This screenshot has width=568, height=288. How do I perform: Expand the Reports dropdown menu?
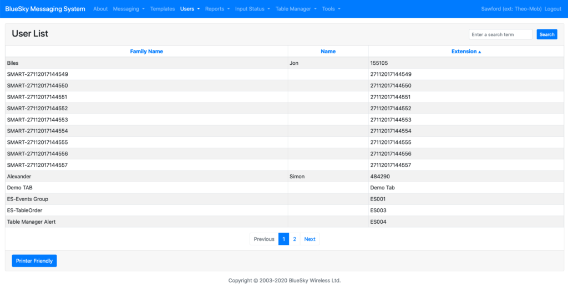pyautogui.click(x=217, y=9)
